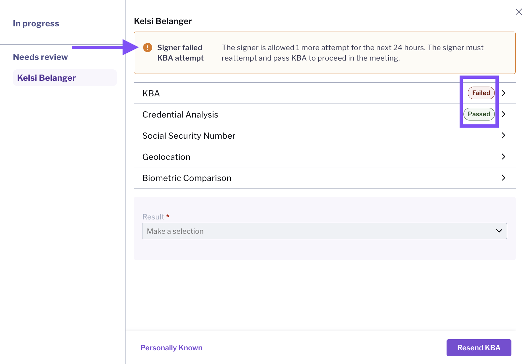Click the orange warning icon in the banner
This screenshot has width=530, height=364.
(147, 48)
